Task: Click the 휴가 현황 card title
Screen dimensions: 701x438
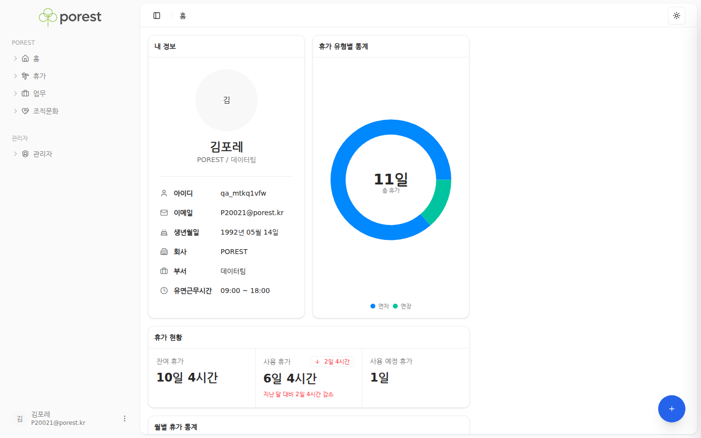Action: pos(168,337)
